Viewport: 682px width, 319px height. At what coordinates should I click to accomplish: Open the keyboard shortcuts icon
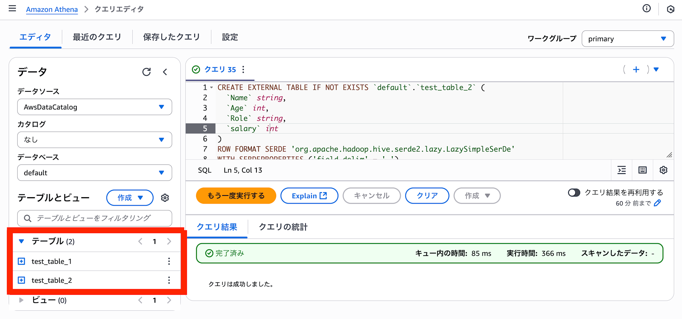642,170
